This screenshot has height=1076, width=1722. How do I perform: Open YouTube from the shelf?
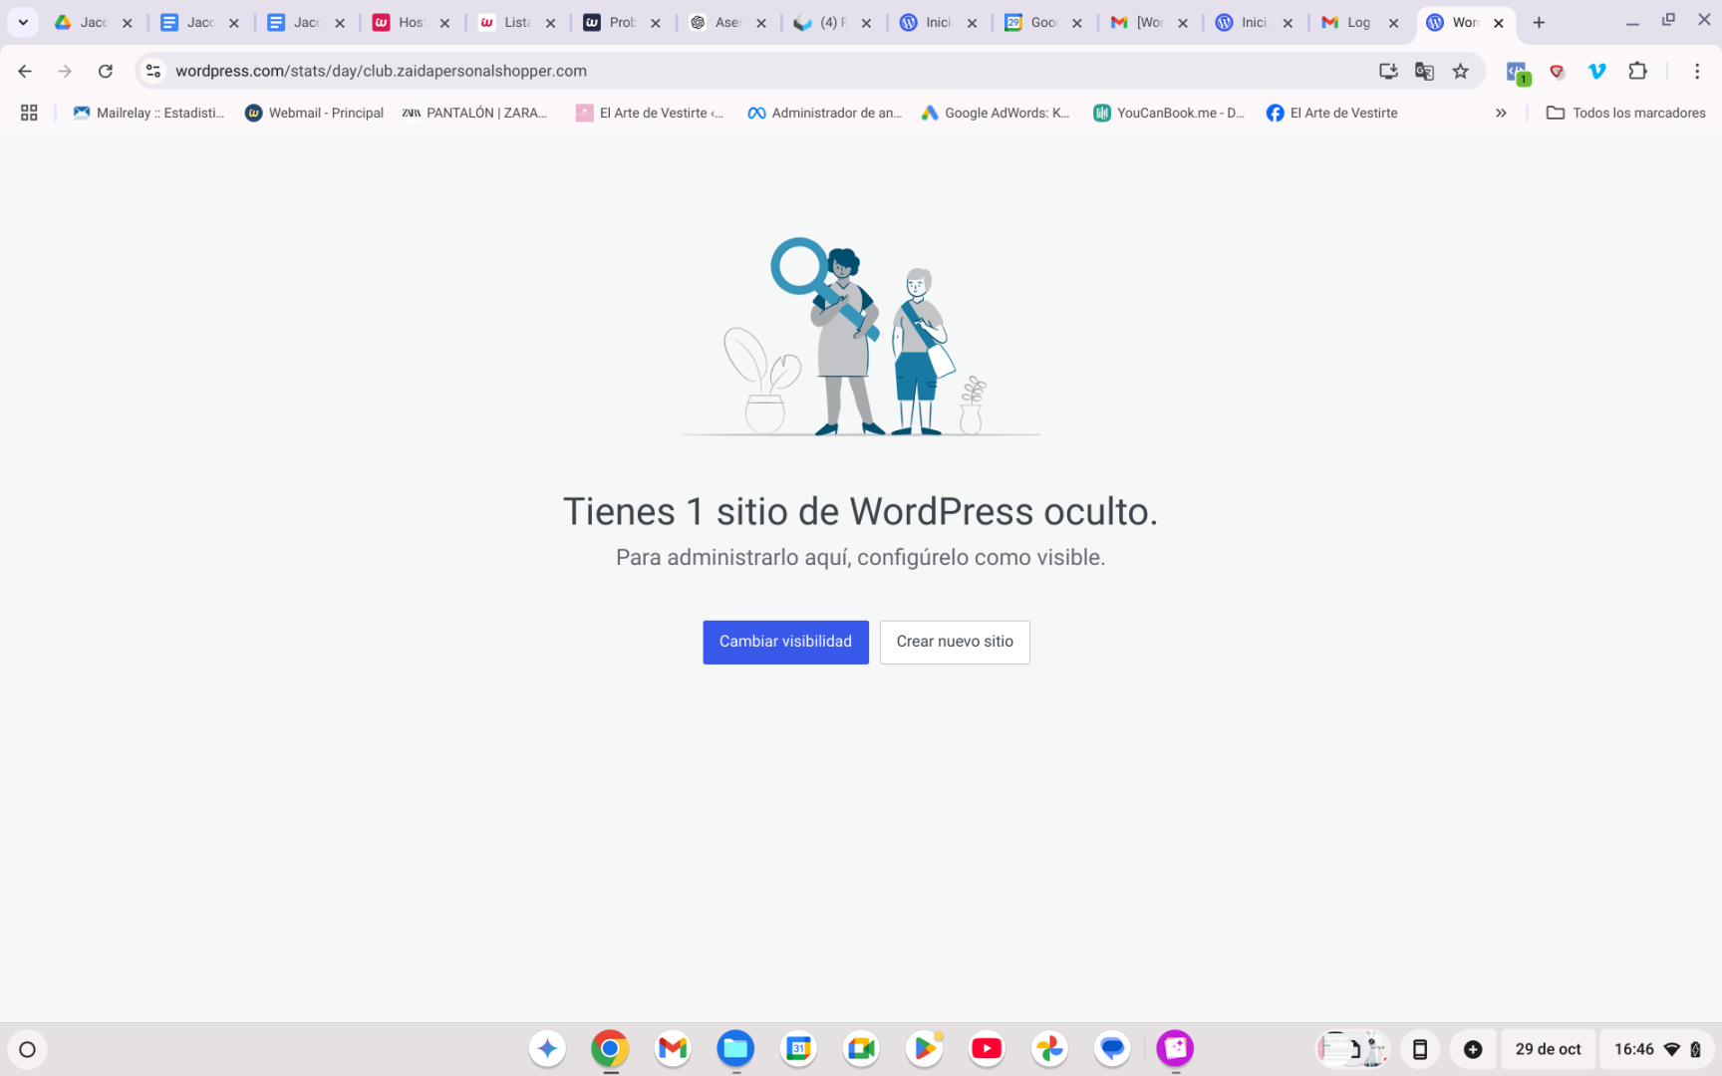coord(987,1048)
